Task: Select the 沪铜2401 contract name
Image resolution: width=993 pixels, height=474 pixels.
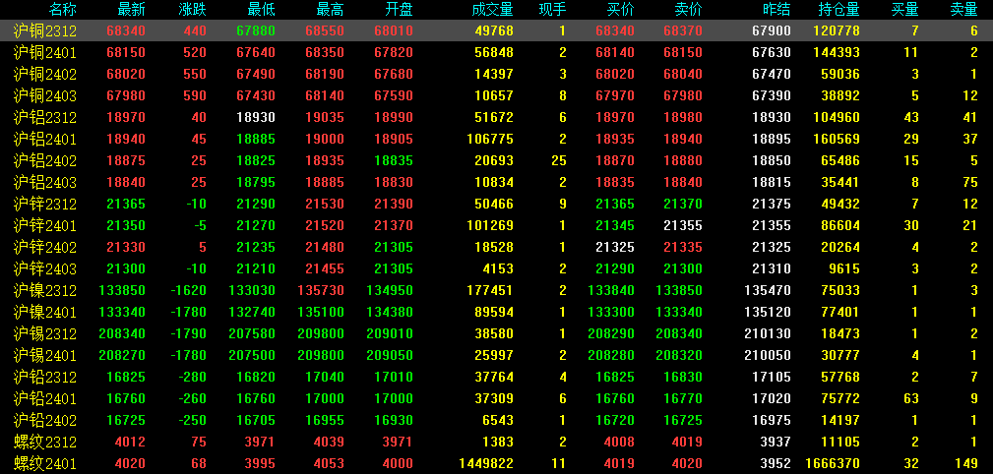Action: (45, 52)
